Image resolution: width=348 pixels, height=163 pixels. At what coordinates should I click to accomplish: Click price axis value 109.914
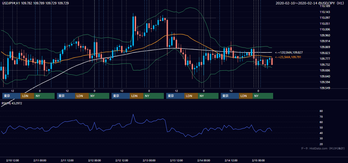[325, 41]
